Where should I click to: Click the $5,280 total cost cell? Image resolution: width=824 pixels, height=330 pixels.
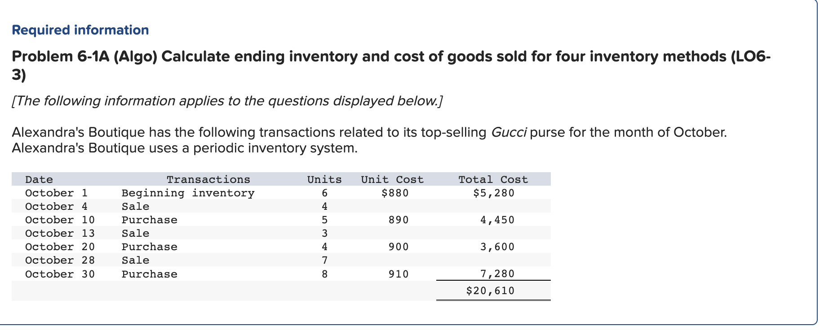click(x=494, y=193)
